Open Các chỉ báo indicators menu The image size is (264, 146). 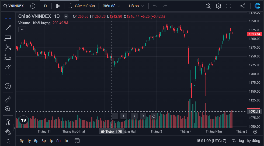coord(82,6)
